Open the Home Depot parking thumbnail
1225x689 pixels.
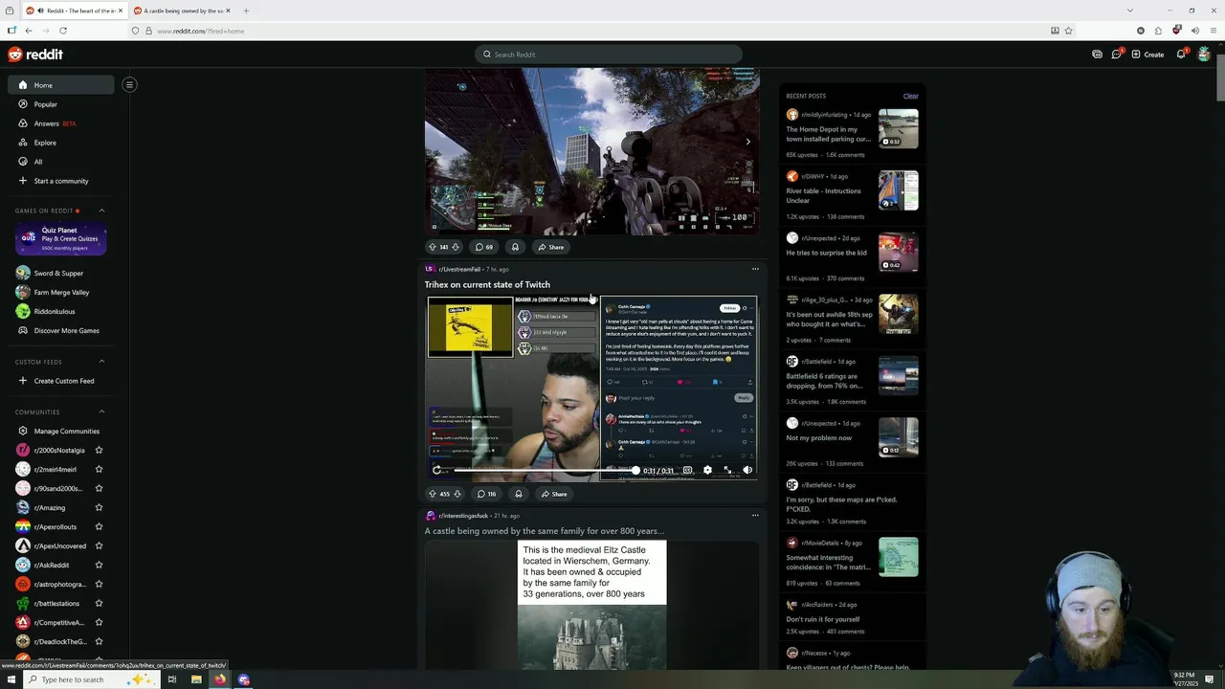[899, 129]
